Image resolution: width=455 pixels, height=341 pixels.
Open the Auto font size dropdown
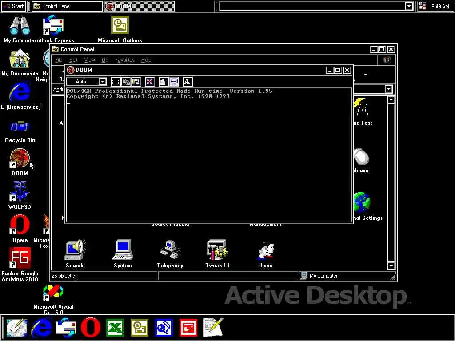103,82
